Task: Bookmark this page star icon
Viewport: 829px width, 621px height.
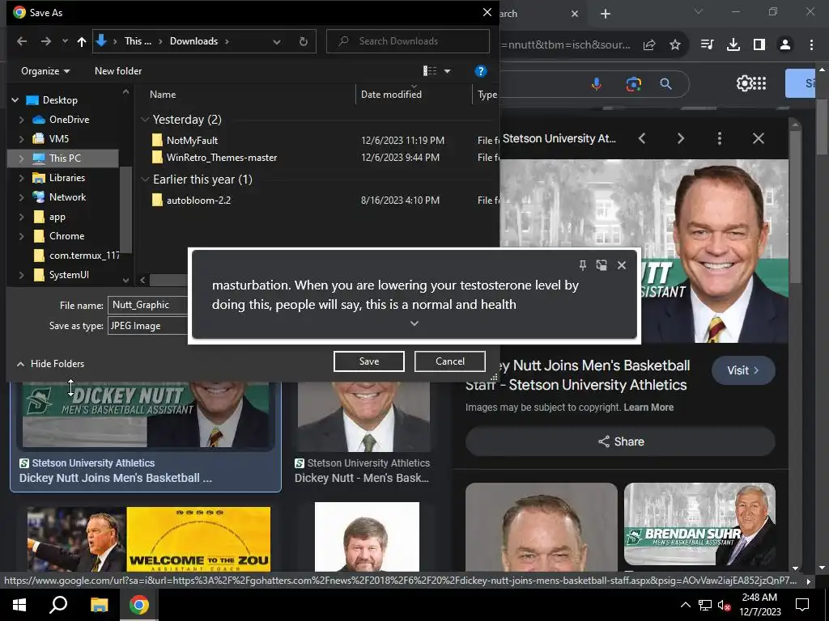Action: [675, 45]
